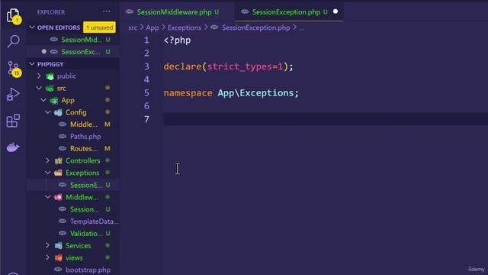The height and width of the screenshot is (275, 488).
Task: Click the Config folder icon
Action: (x=58, y=112)
